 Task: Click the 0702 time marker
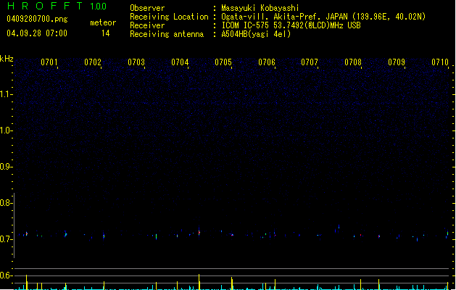[x=93, y=62]
